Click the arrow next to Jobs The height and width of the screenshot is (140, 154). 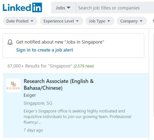pyautogui.click(x=68, y=8)
